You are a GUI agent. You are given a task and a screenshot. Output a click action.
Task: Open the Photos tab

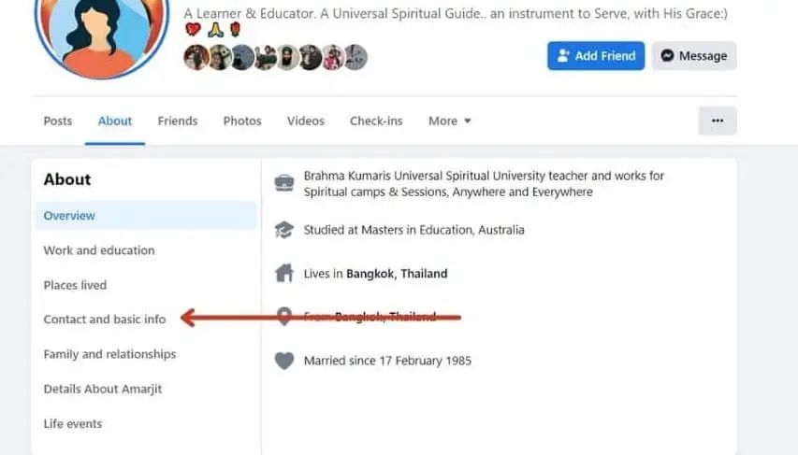tap(242, 121)
